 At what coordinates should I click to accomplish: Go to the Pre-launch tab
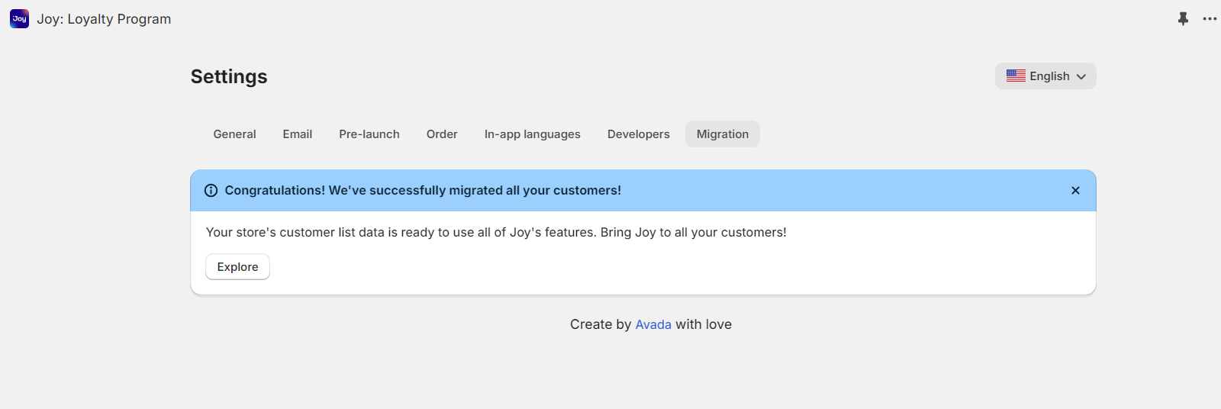point(369,134)
